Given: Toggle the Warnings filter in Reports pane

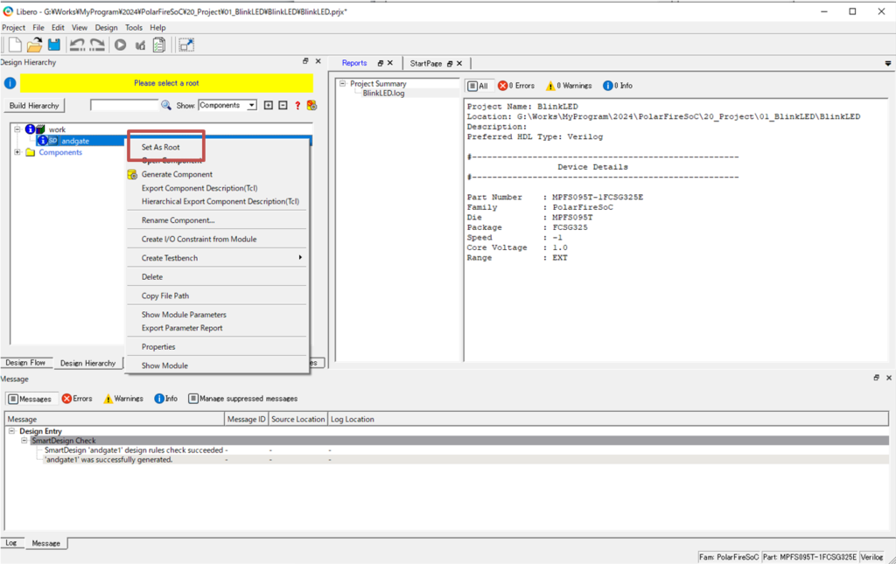Looking at the screenshot, I should (569, 86).
